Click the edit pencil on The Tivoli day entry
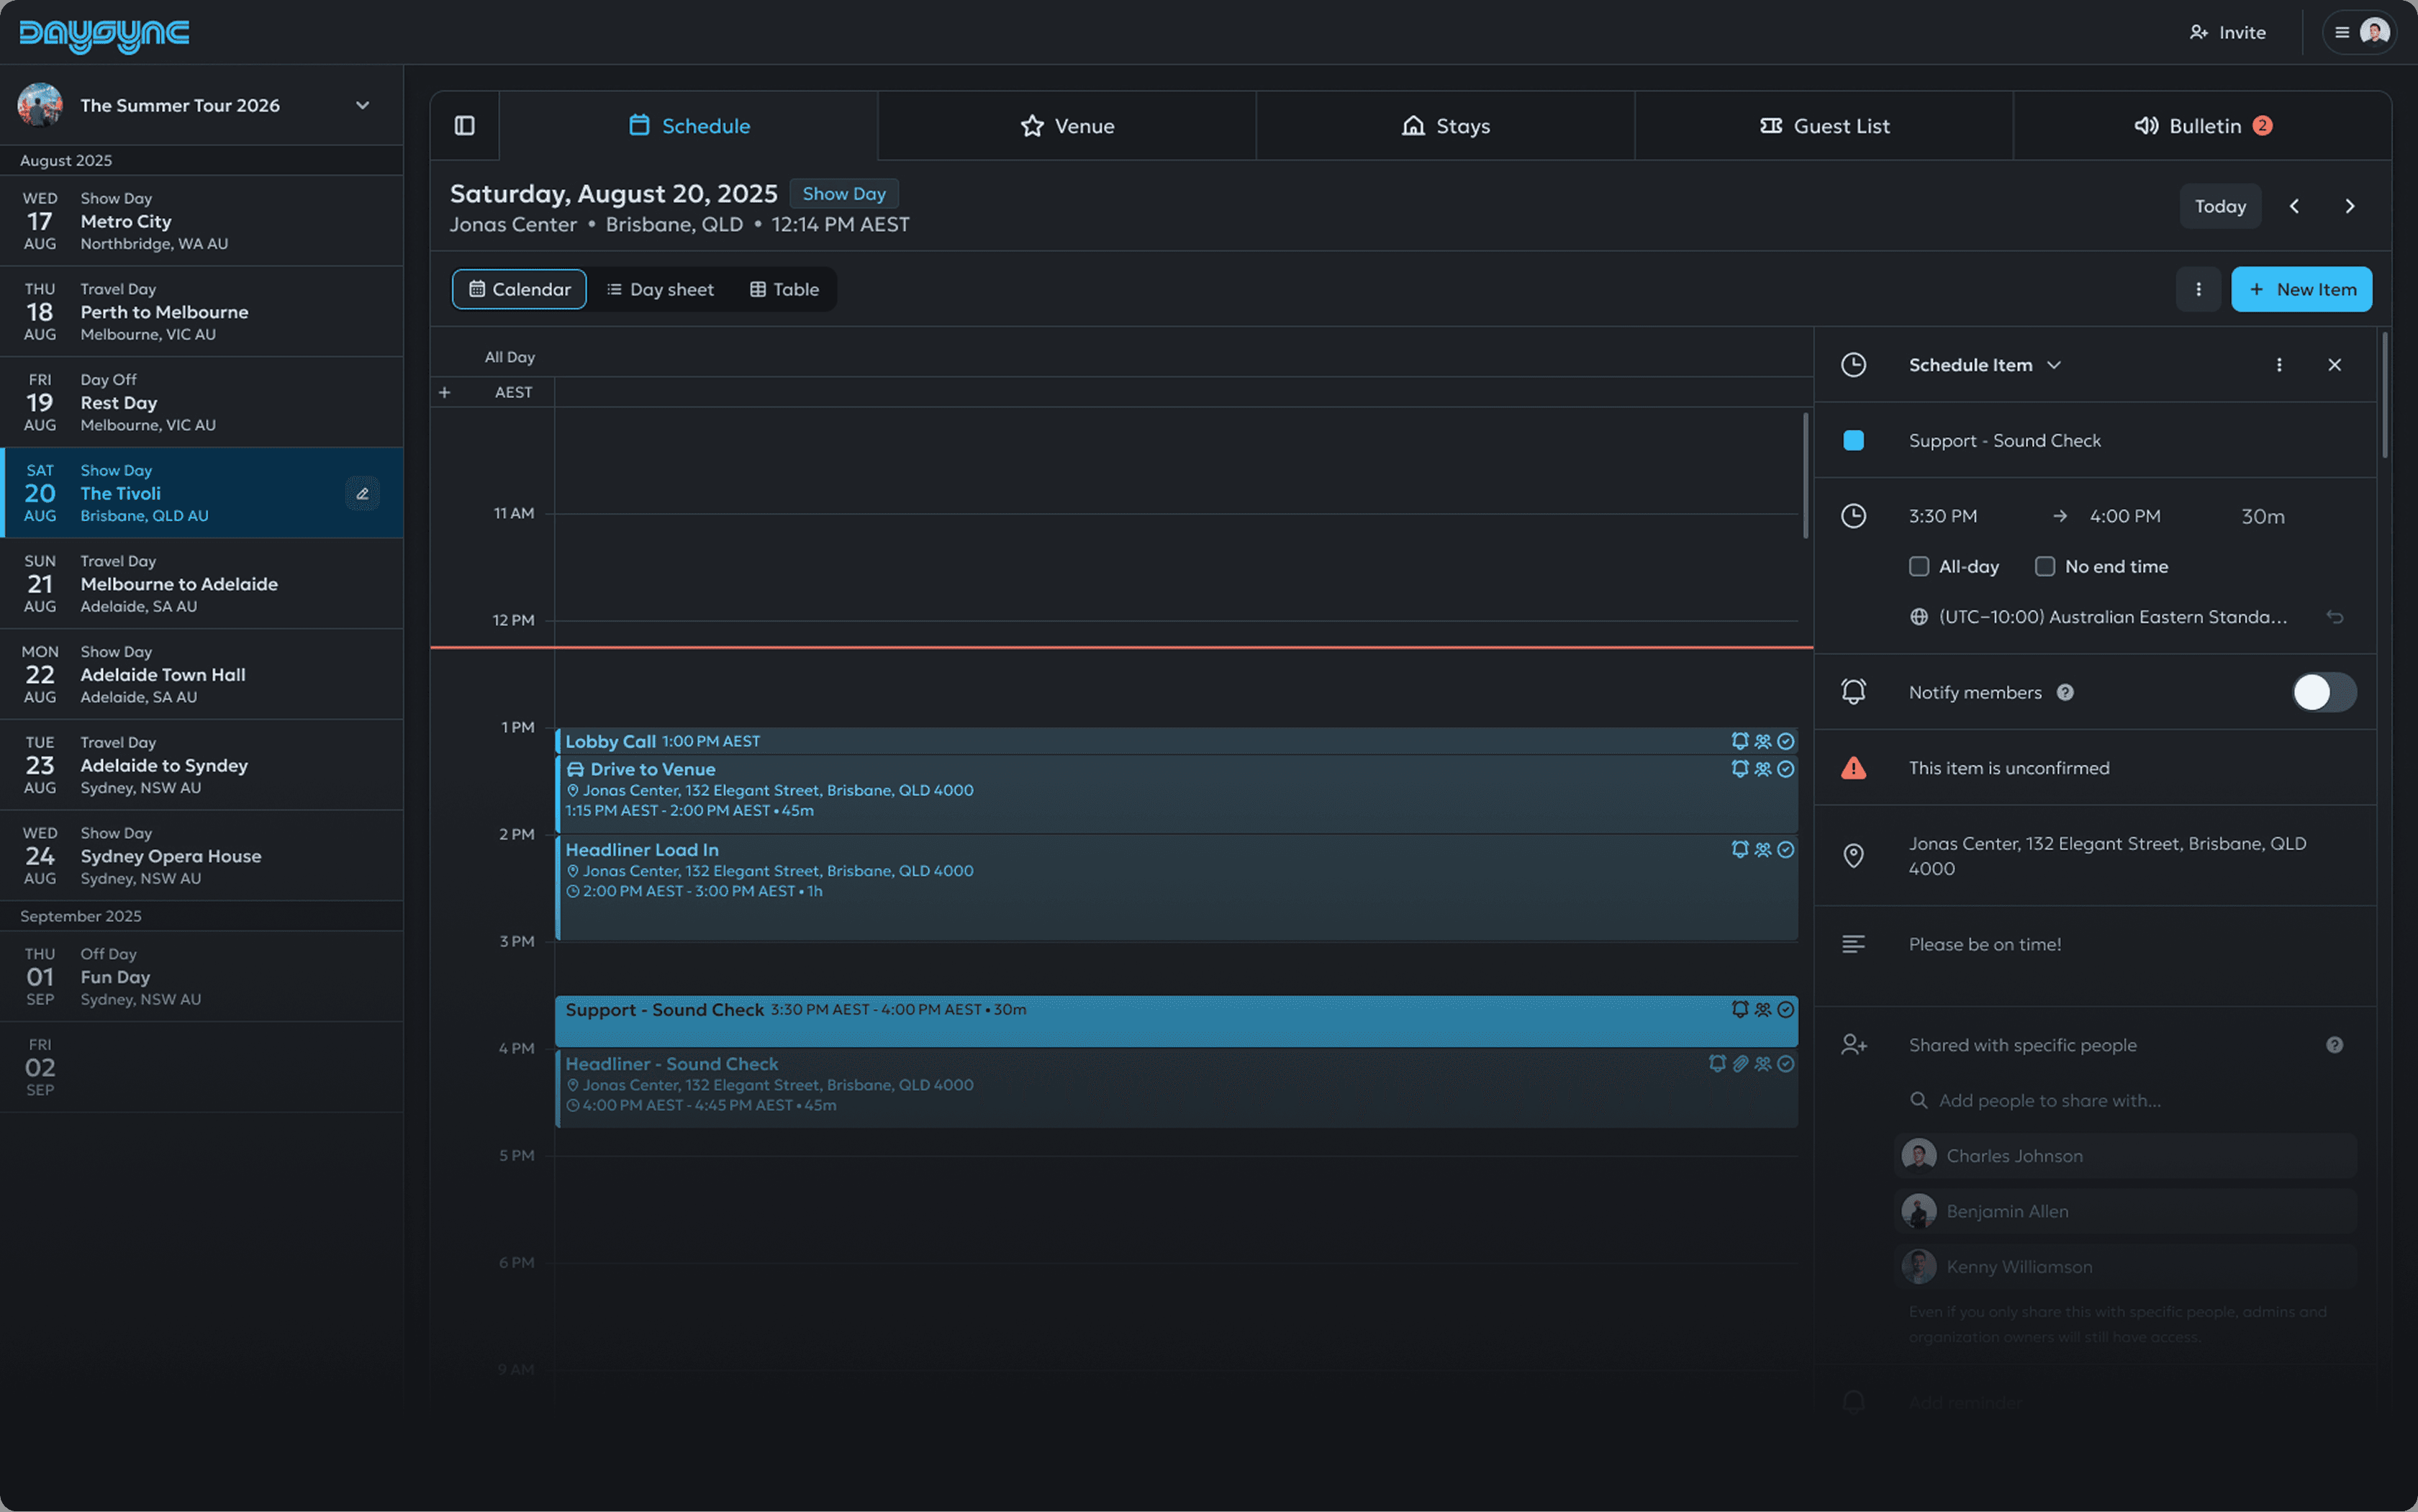This screenshot has height=1512, width=2418. pyautogui.click(x=362, y=493)
